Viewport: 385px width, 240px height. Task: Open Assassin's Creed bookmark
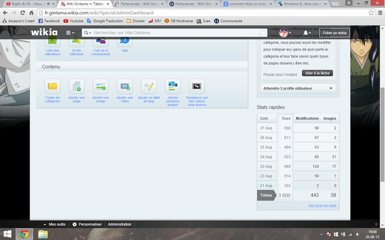[19, 21]
